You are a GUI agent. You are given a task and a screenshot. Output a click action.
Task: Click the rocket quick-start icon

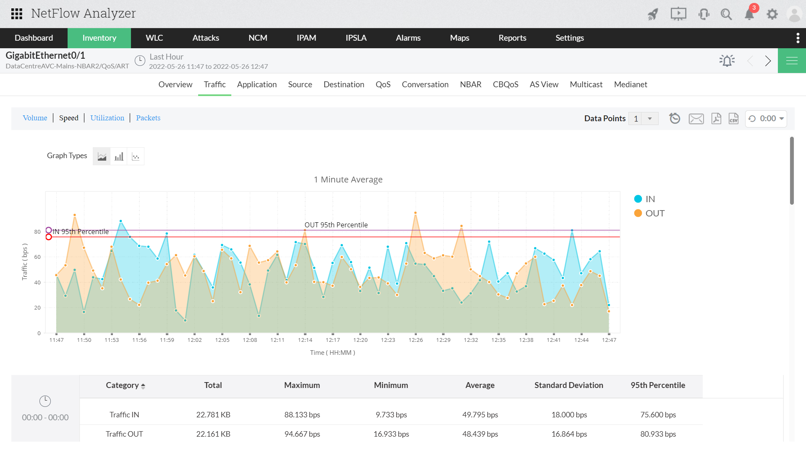pyautogui.click(x=653, y=14)
